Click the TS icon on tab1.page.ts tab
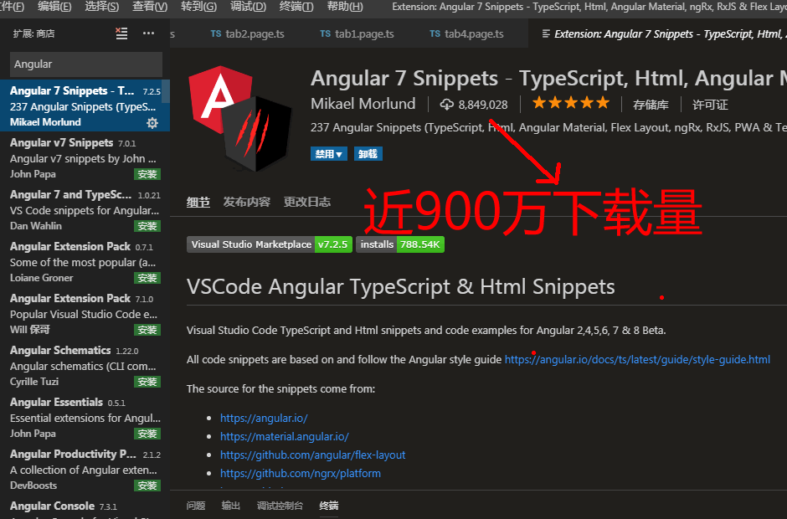Viewport: 787px width, 519px height. click(x=325, y=33)
